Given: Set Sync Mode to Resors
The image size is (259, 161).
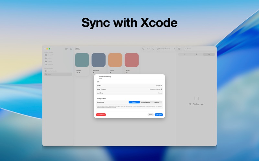Looking at the screenshot, I should coord(134,102).
